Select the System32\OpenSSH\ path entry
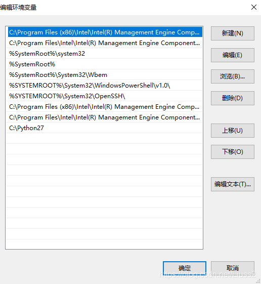The image size is (261, 284). tap(104, 96)
